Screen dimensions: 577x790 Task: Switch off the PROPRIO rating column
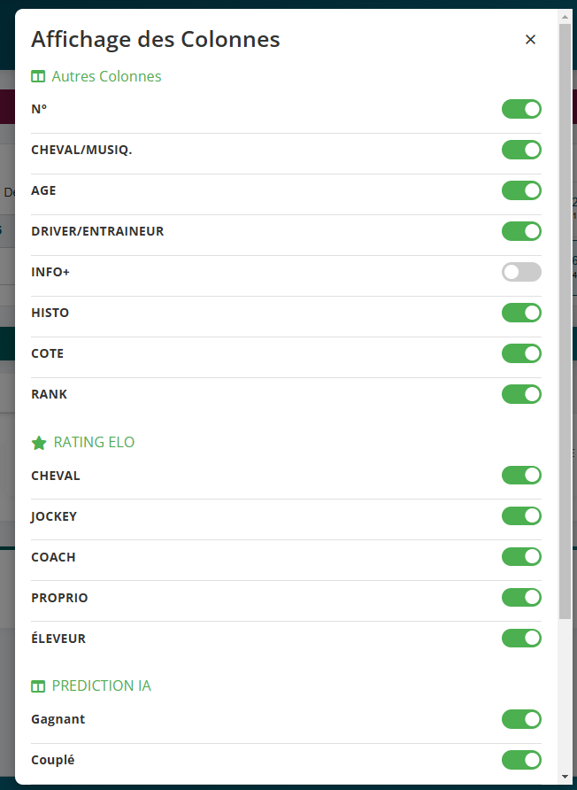[x=521, y=598]
